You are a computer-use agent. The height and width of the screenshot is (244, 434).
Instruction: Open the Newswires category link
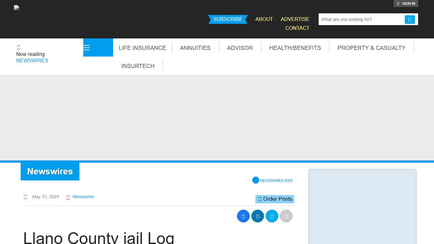tap(83, 197)
